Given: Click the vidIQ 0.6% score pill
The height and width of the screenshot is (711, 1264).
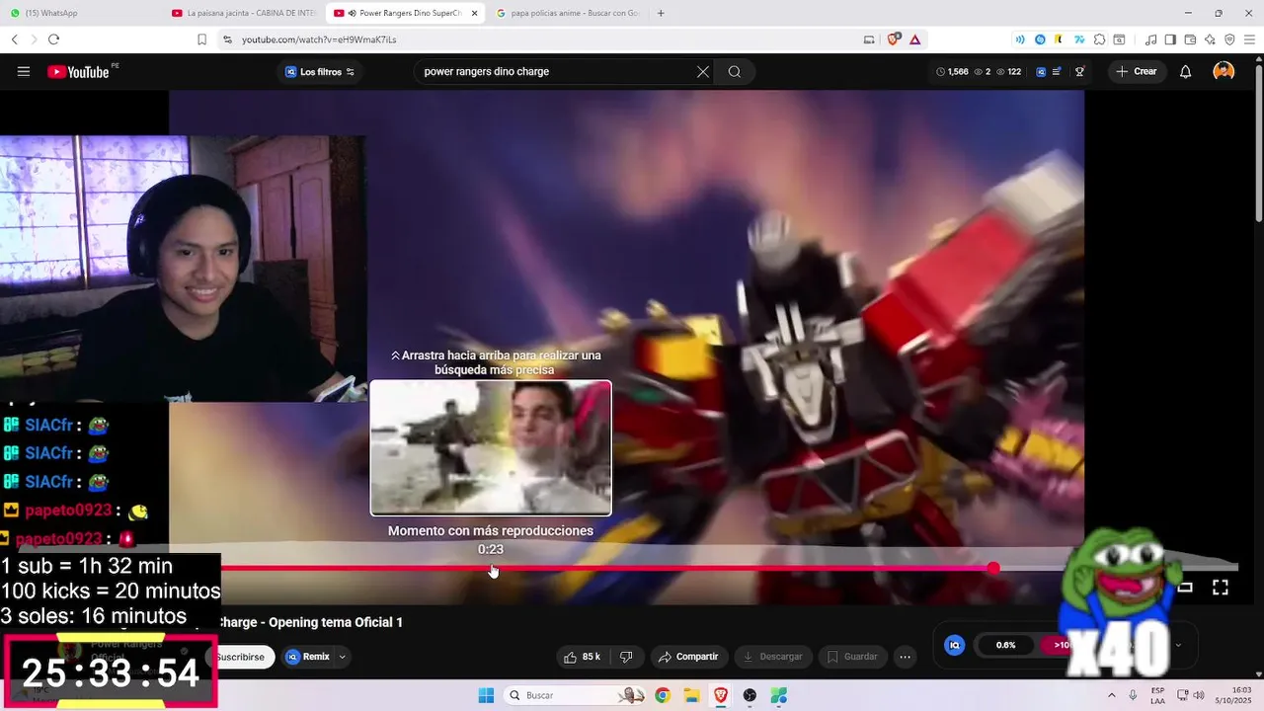Looking at the screenshot, I should [x=1005, y=645].
